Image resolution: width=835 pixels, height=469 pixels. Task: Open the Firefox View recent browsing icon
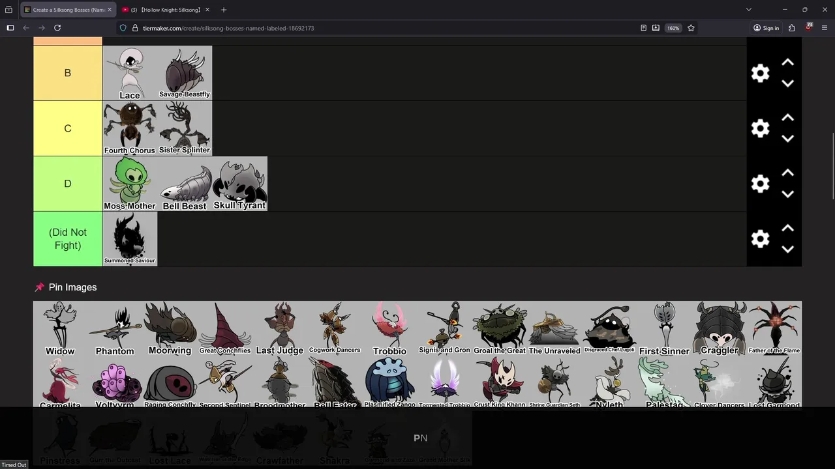point(8,10)
